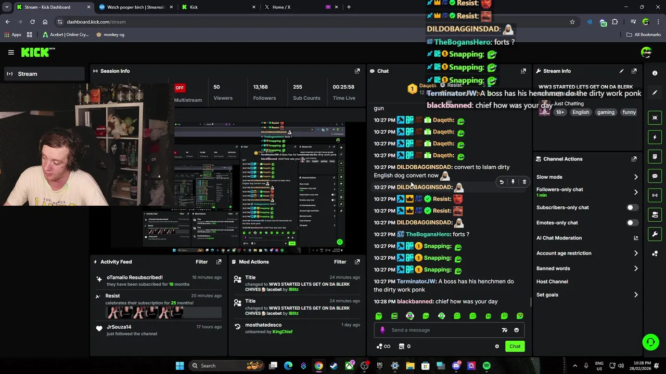Toggle the channel actions panel icon
The width and height of the screenshot is (666, 374).
(655, 215)
